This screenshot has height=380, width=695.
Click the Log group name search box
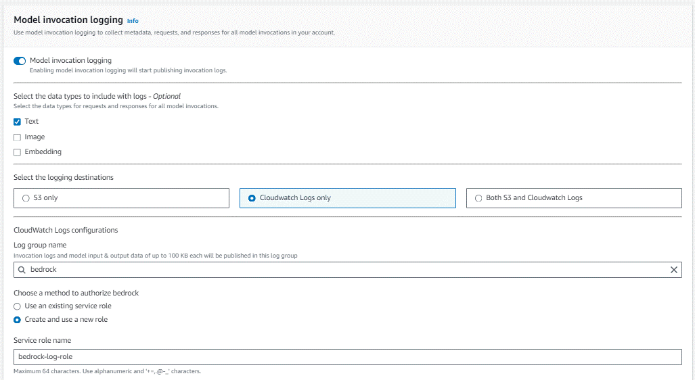(338, 270)
